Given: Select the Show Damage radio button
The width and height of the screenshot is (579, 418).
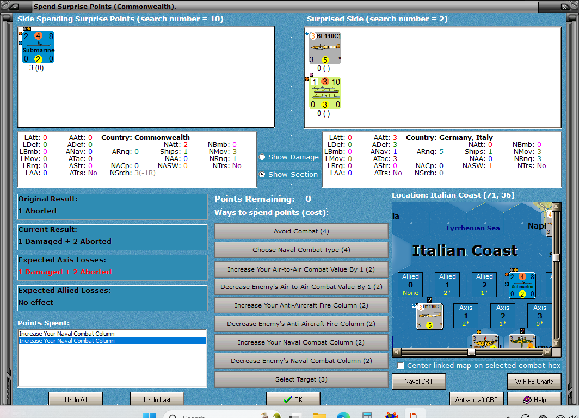Looking at the screenshot, I should 262,157.
